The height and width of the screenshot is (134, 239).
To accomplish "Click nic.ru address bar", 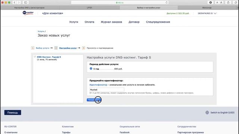I will (x=119, y=3).
